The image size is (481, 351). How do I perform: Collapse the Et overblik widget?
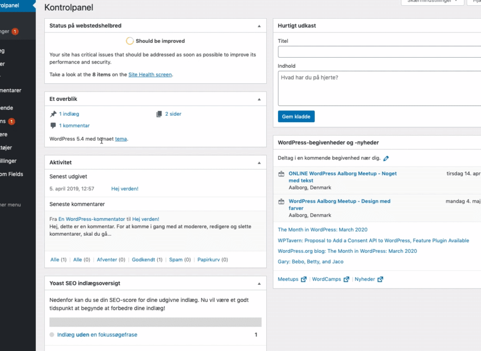[x=259, y=99]
